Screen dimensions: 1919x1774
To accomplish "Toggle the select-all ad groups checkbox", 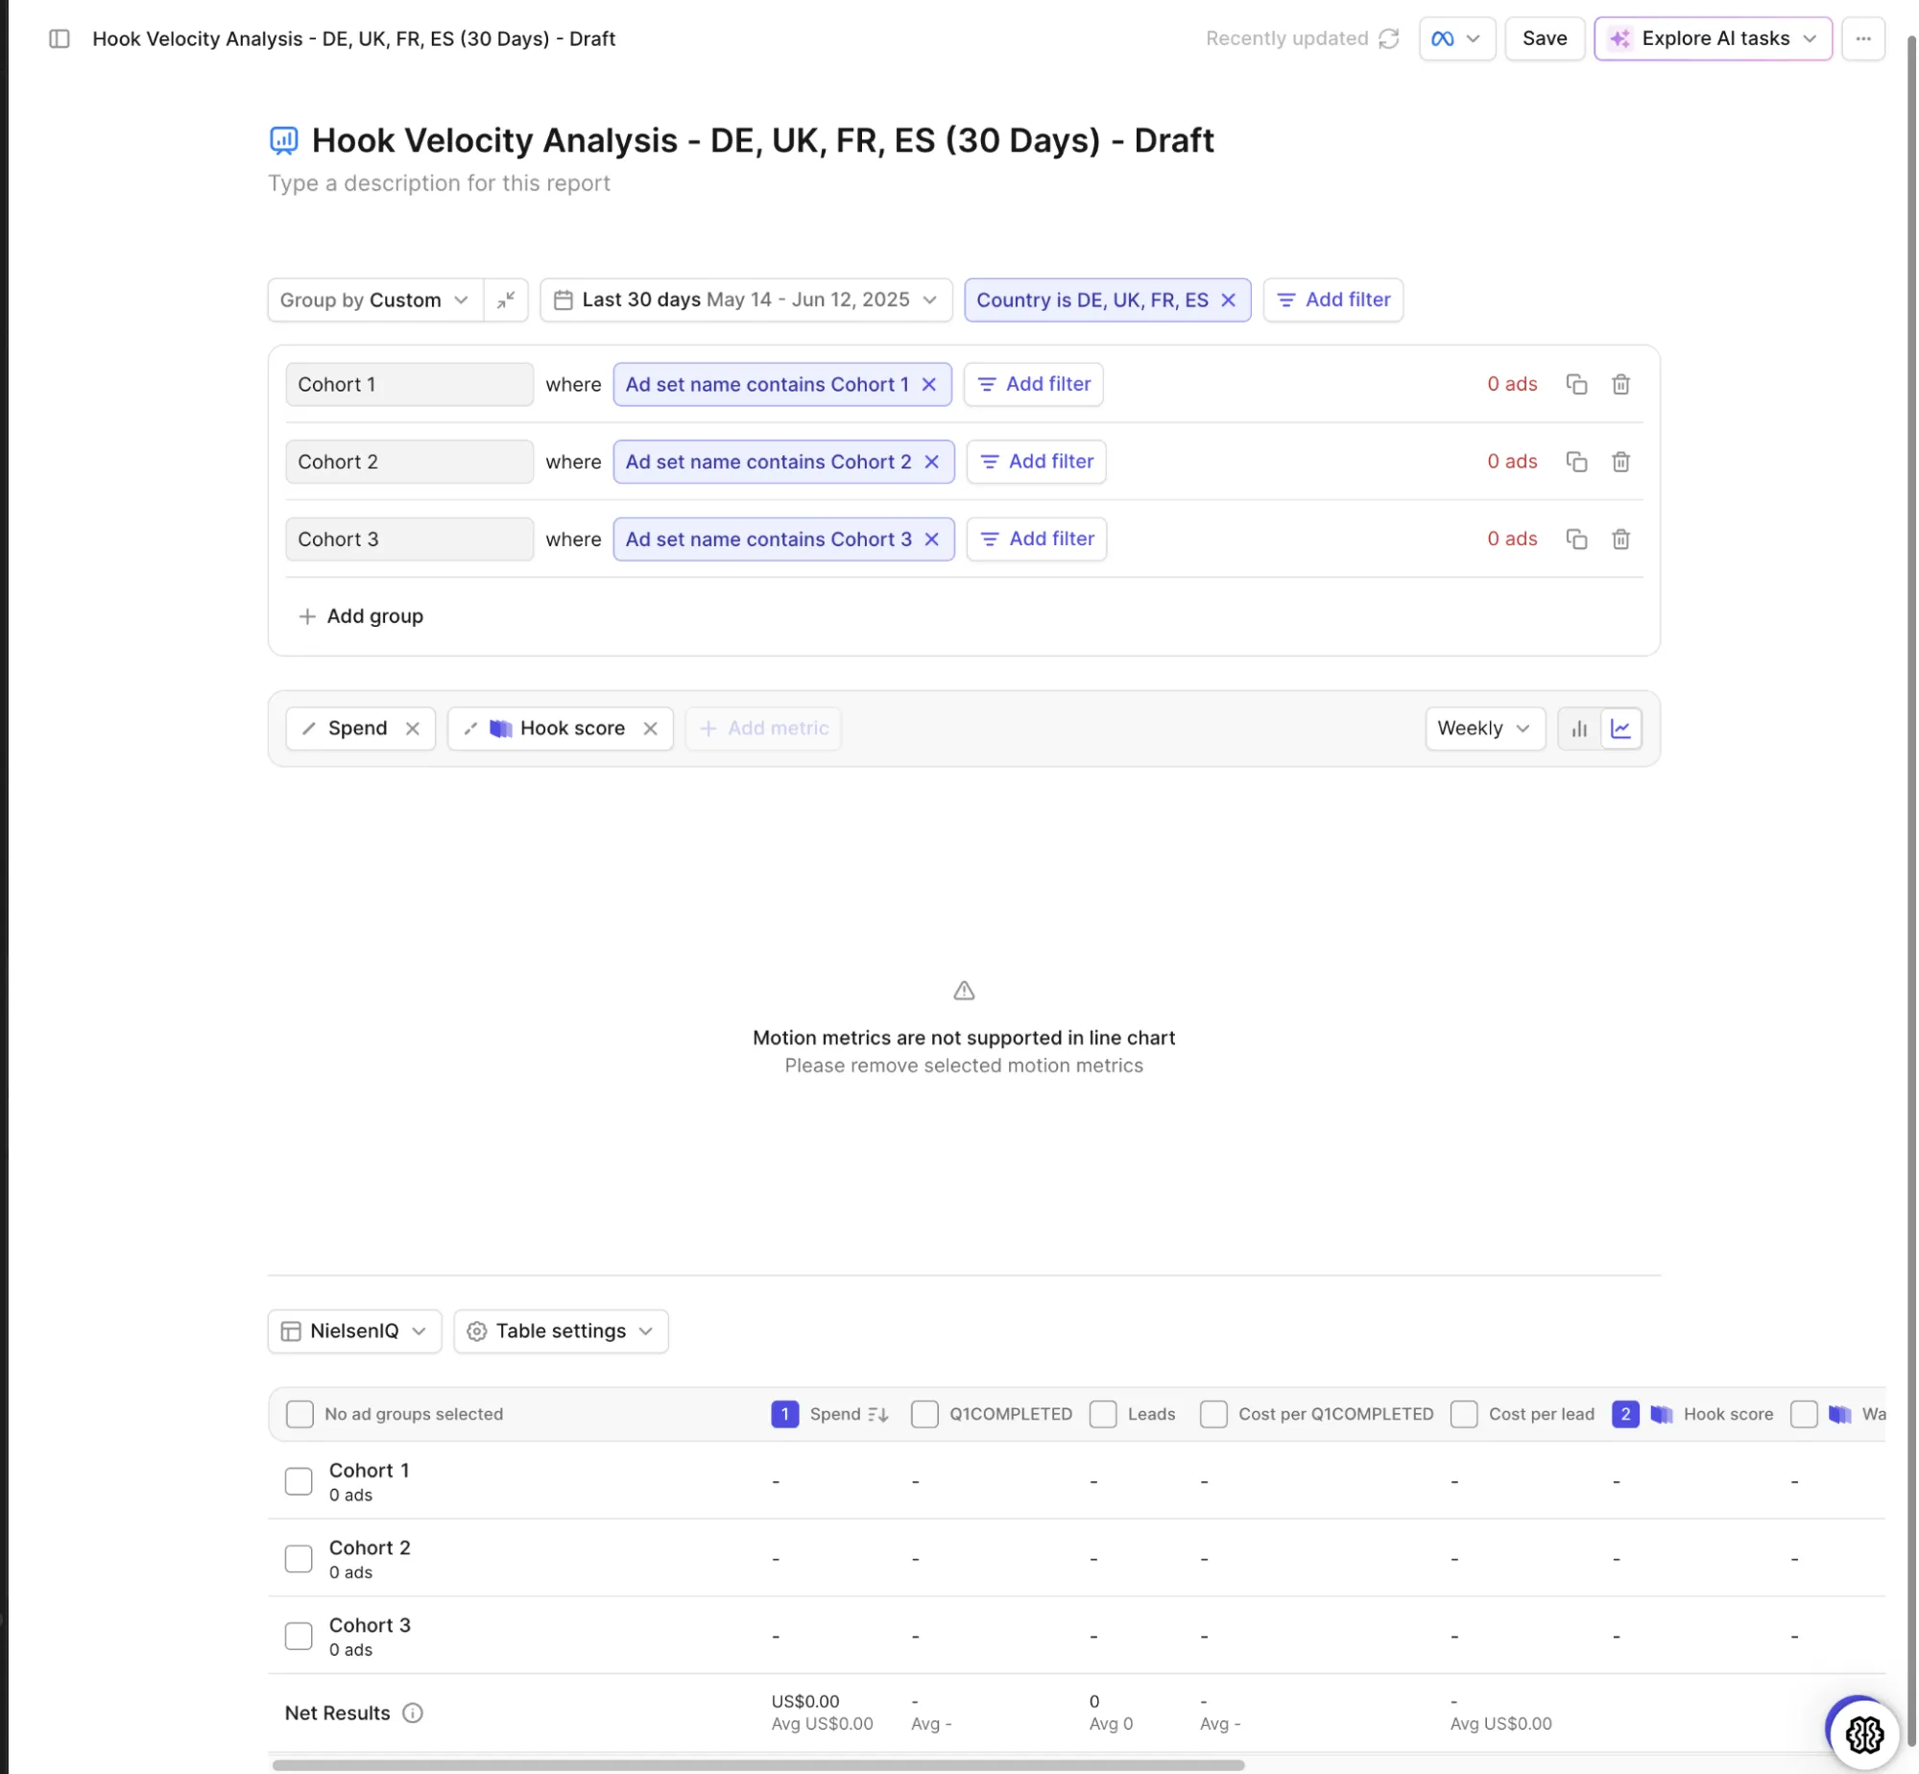I will pos(300,1414).
